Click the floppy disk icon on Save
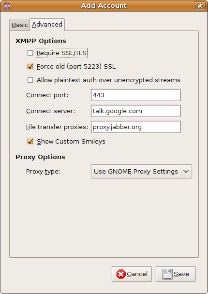 coord(167,274)
